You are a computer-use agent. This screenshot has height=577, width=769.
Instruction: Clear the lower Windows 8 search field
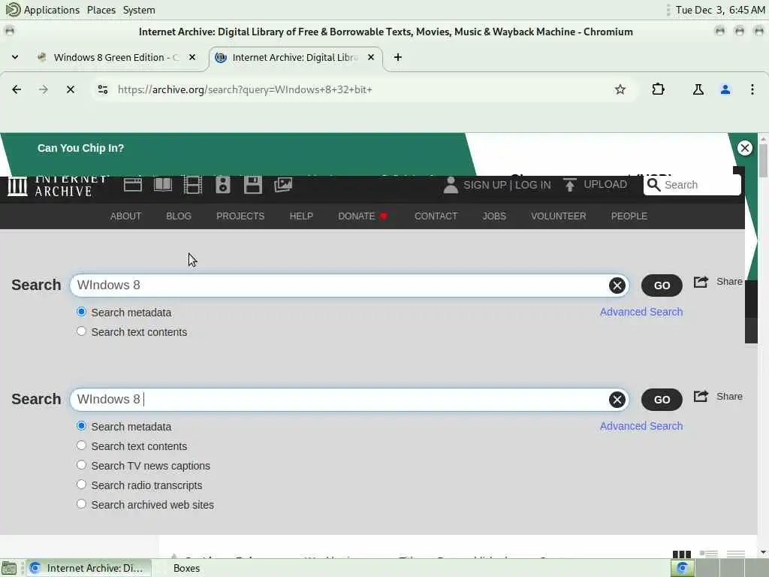pos(617,400)
